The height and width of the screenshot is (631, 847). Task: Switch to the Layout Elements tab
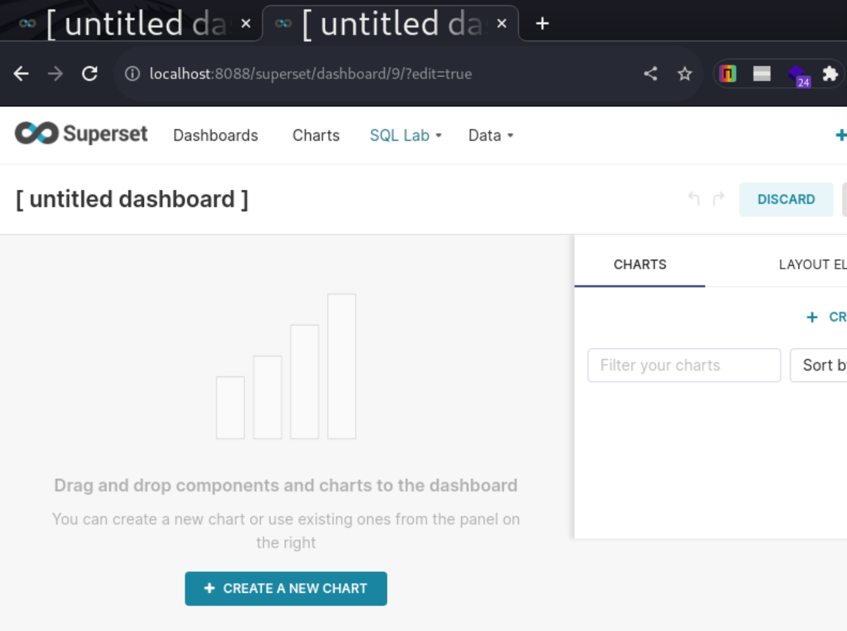click(812, 265)
